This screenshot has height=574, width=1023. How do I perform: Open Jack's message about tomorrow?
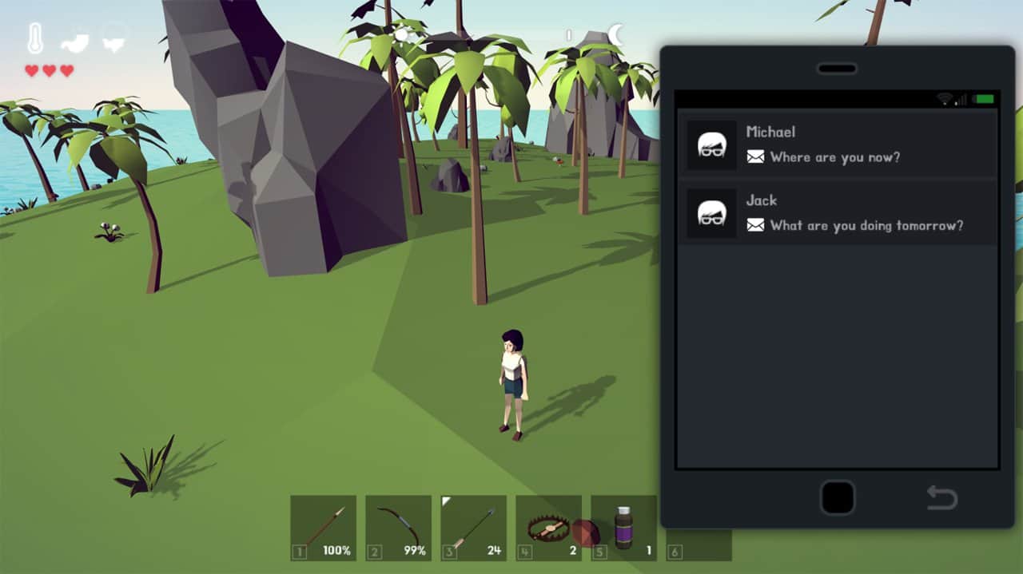pyautogui.click(x=835, y=214)
